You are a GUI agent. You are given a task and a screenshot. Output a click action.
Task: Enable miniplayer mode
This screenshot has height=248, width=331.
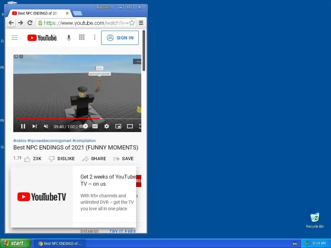[x=118, y=126]
